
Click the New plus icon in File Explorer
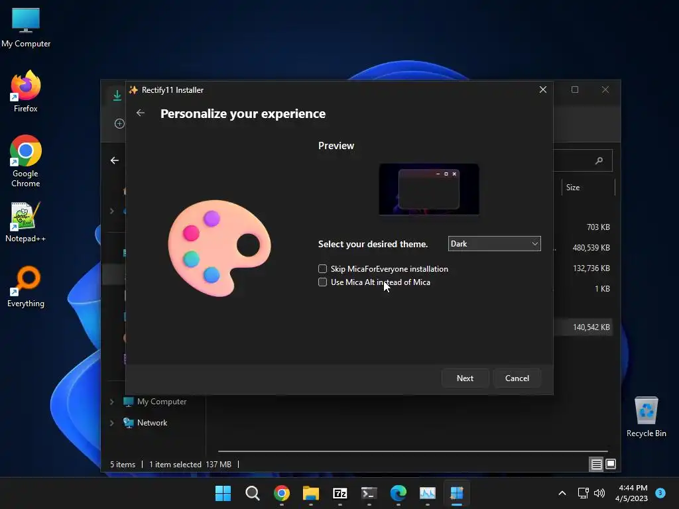[119, 123]
